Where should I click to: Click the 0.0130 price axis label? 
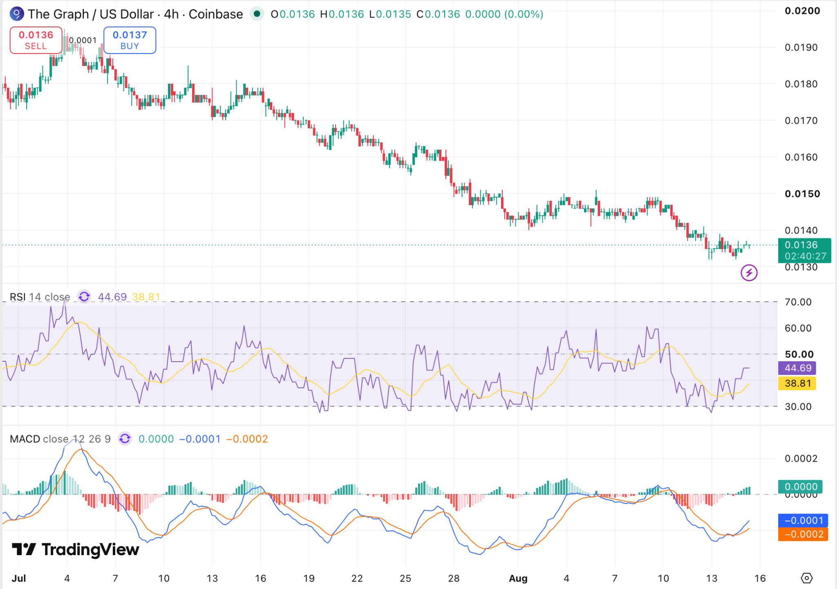click(801, 267)
